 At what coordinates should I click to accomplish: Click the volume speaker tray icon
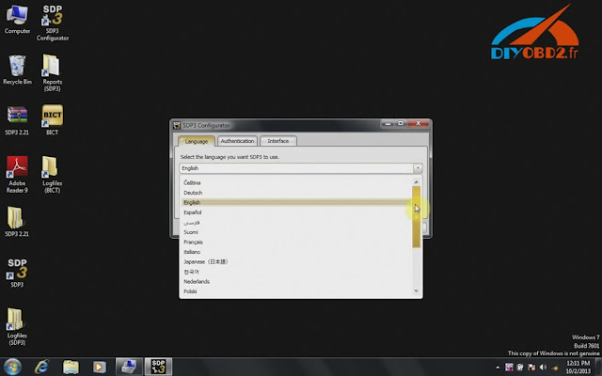click(543, 368)
